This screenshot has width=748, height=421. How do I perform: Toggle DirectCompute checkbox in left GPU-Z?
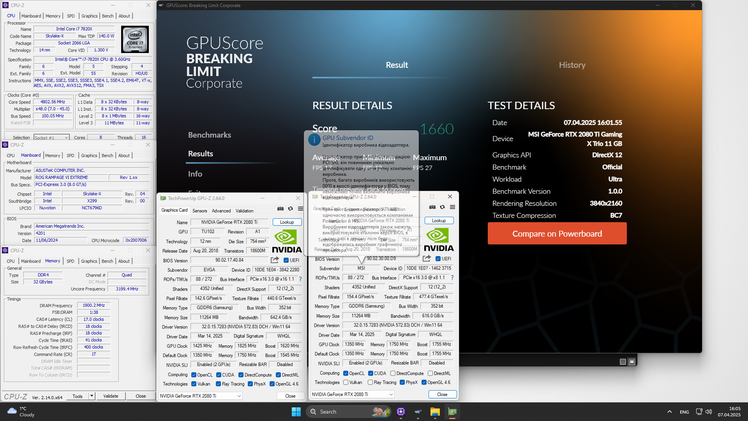241,375
